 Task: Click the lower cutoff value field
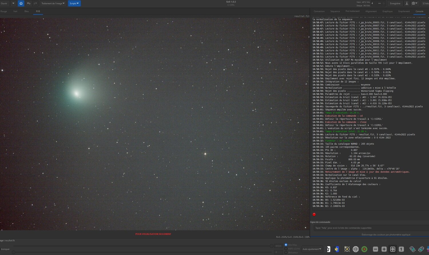(278, 252)
